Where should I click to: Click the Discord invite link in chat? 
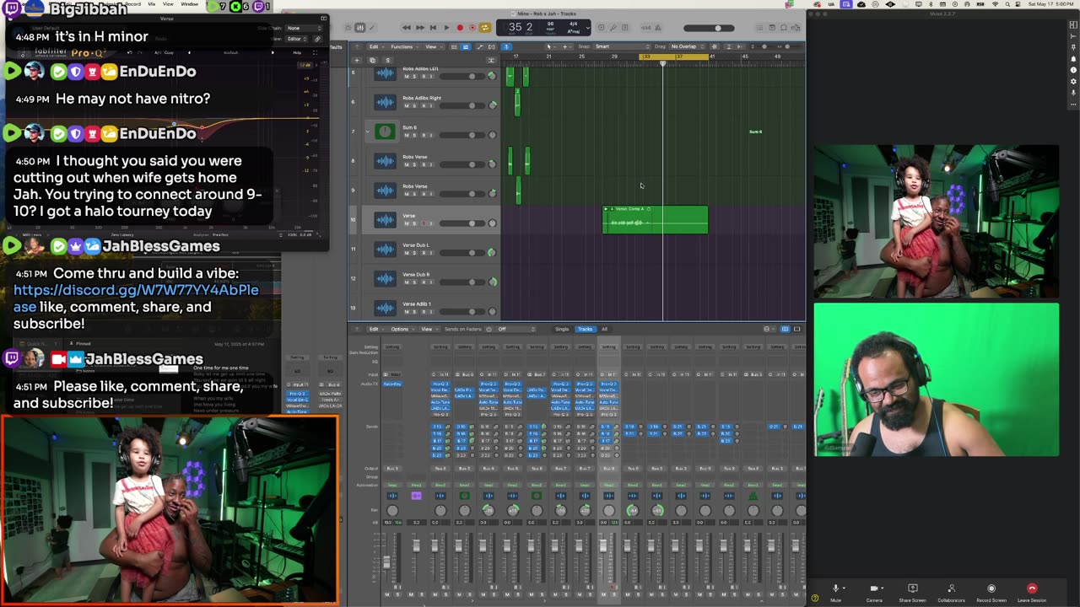136,298
